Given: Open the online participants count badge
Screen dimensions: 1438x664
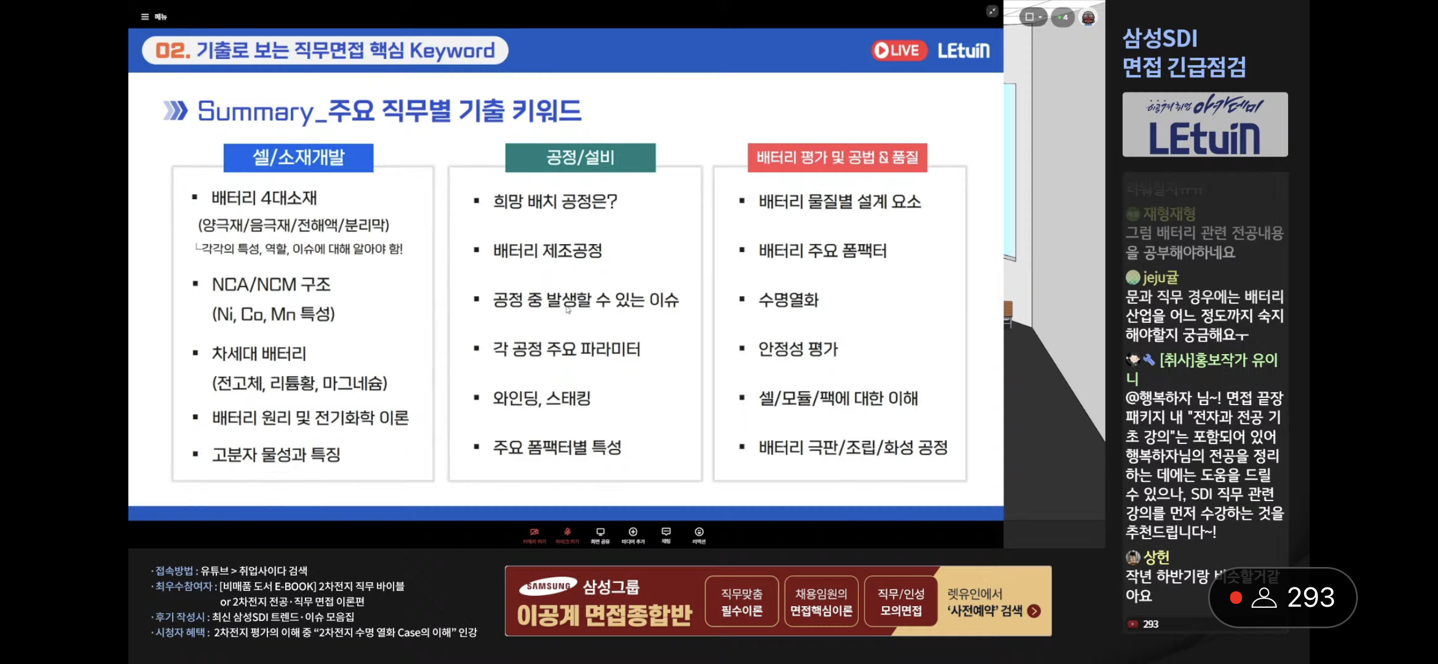Looking at the screenshot, I should click(x=1063, y=17).
